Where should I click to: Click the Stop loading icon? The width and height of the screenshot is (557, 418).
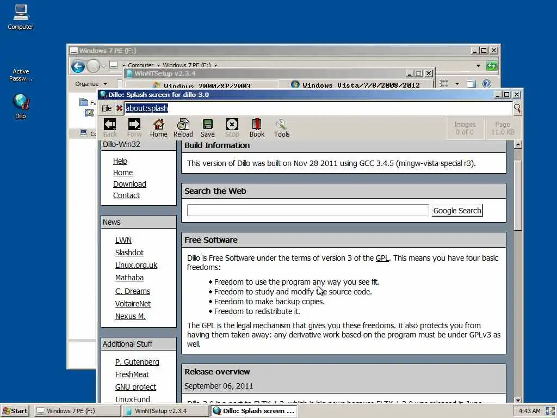[x=232, y=127]
